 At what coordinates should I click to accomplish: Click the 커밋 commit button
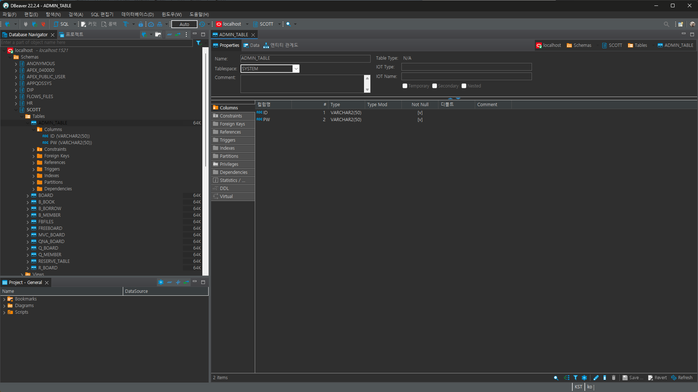coord(89,24)
